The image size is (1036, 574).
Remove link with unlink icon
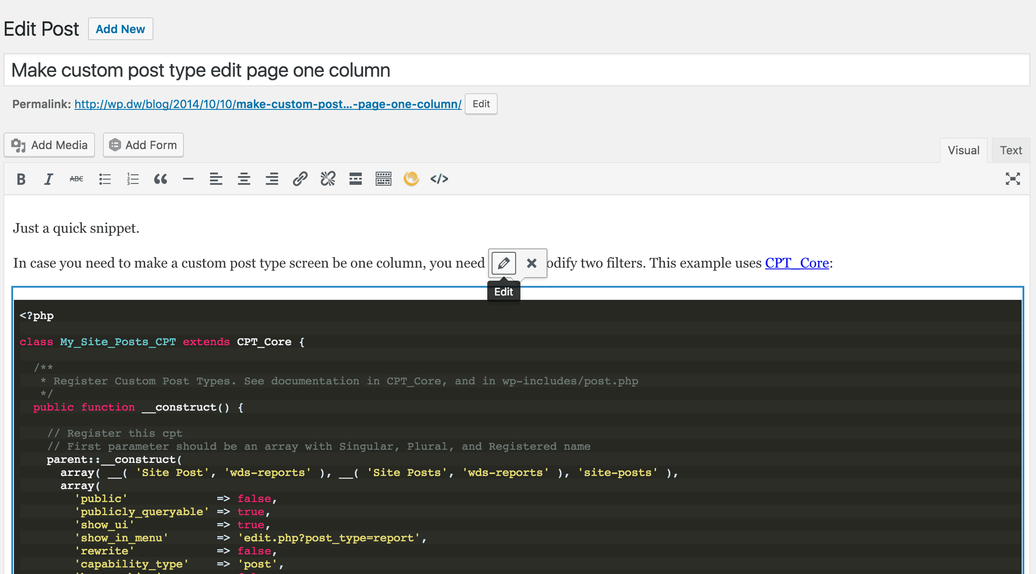pyautogui.click(x=328, y=179)
